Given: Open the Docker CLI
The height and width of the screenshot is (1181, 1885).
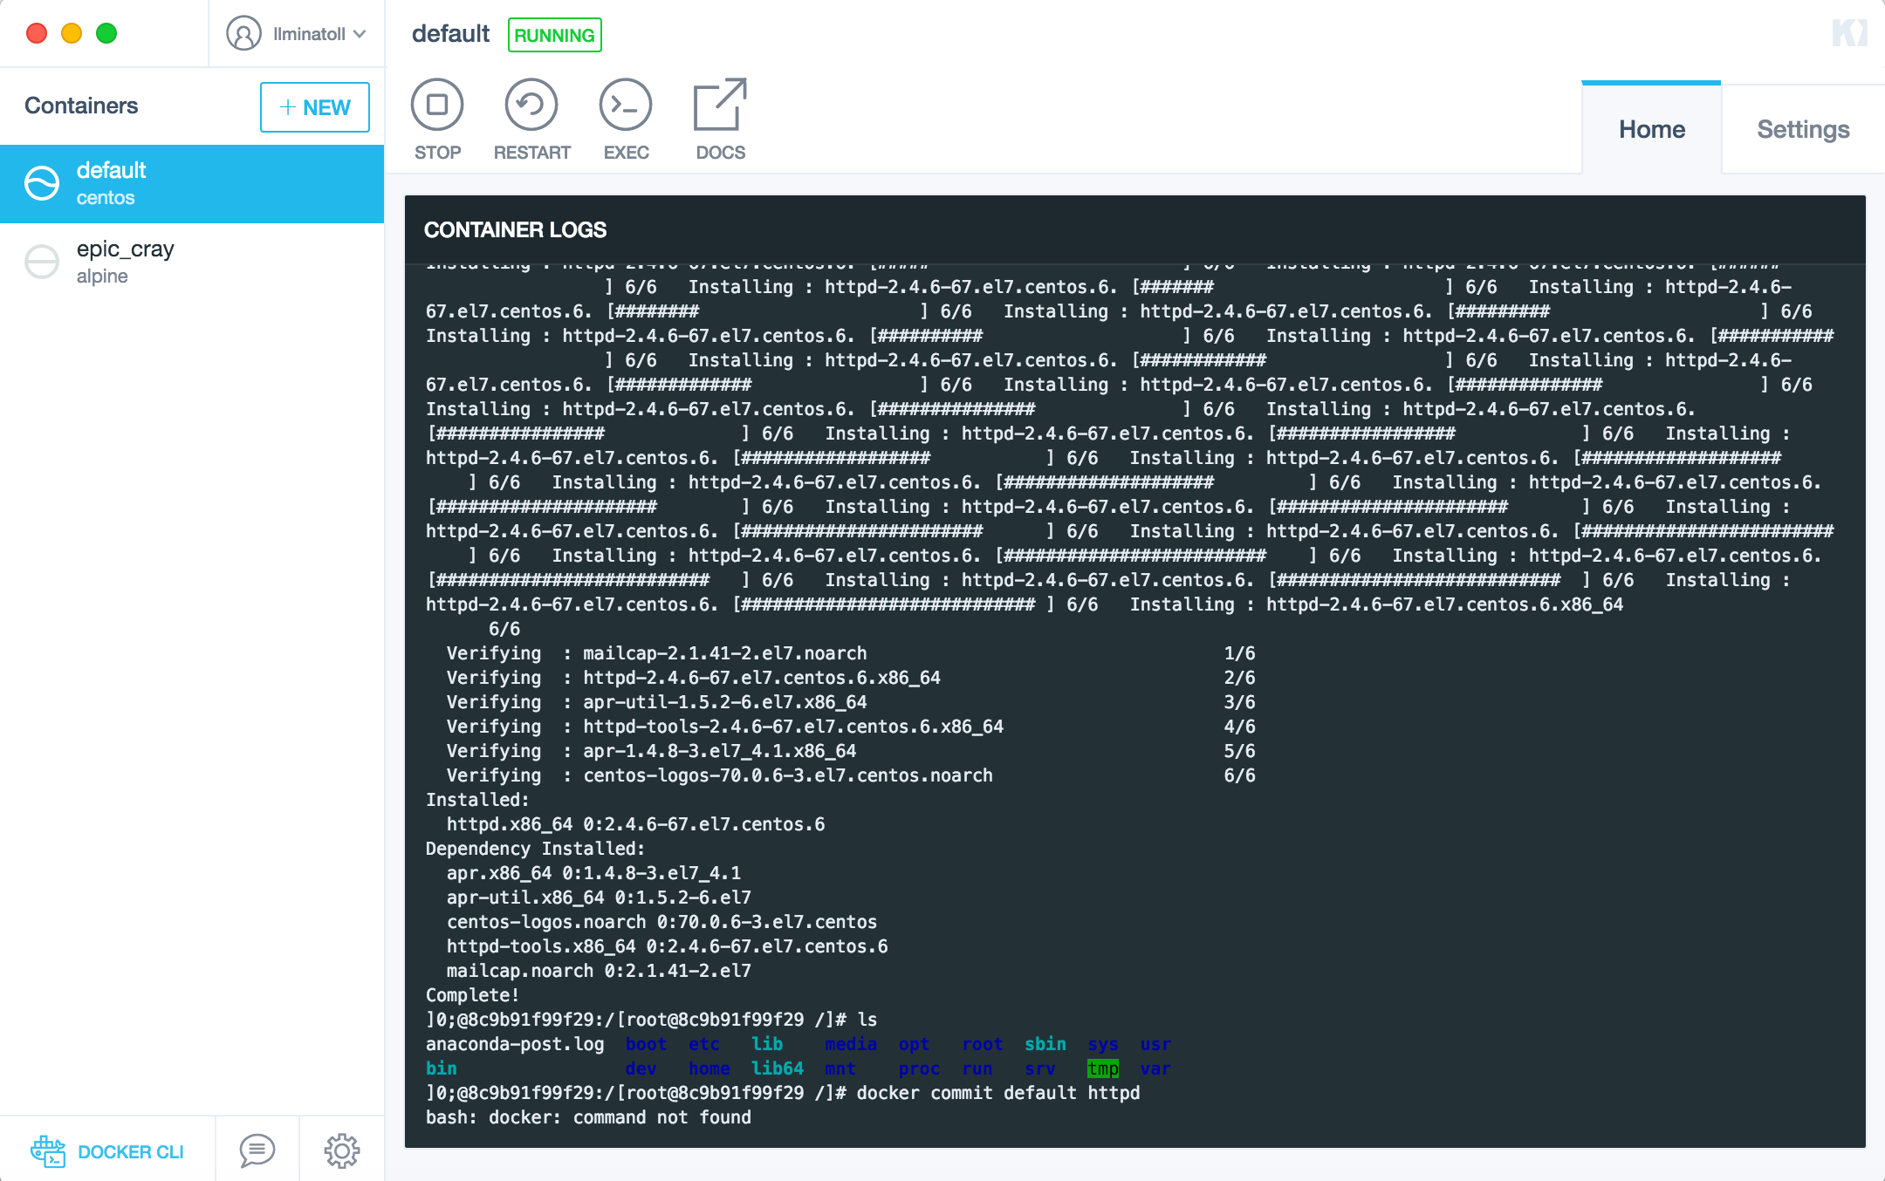Looking at the screenshot, I should [x=108, y=1151].
